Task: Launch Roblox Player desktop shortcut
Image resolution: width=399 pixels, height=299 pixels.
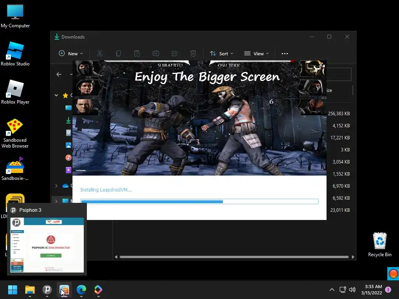Action: coord(15,92)
